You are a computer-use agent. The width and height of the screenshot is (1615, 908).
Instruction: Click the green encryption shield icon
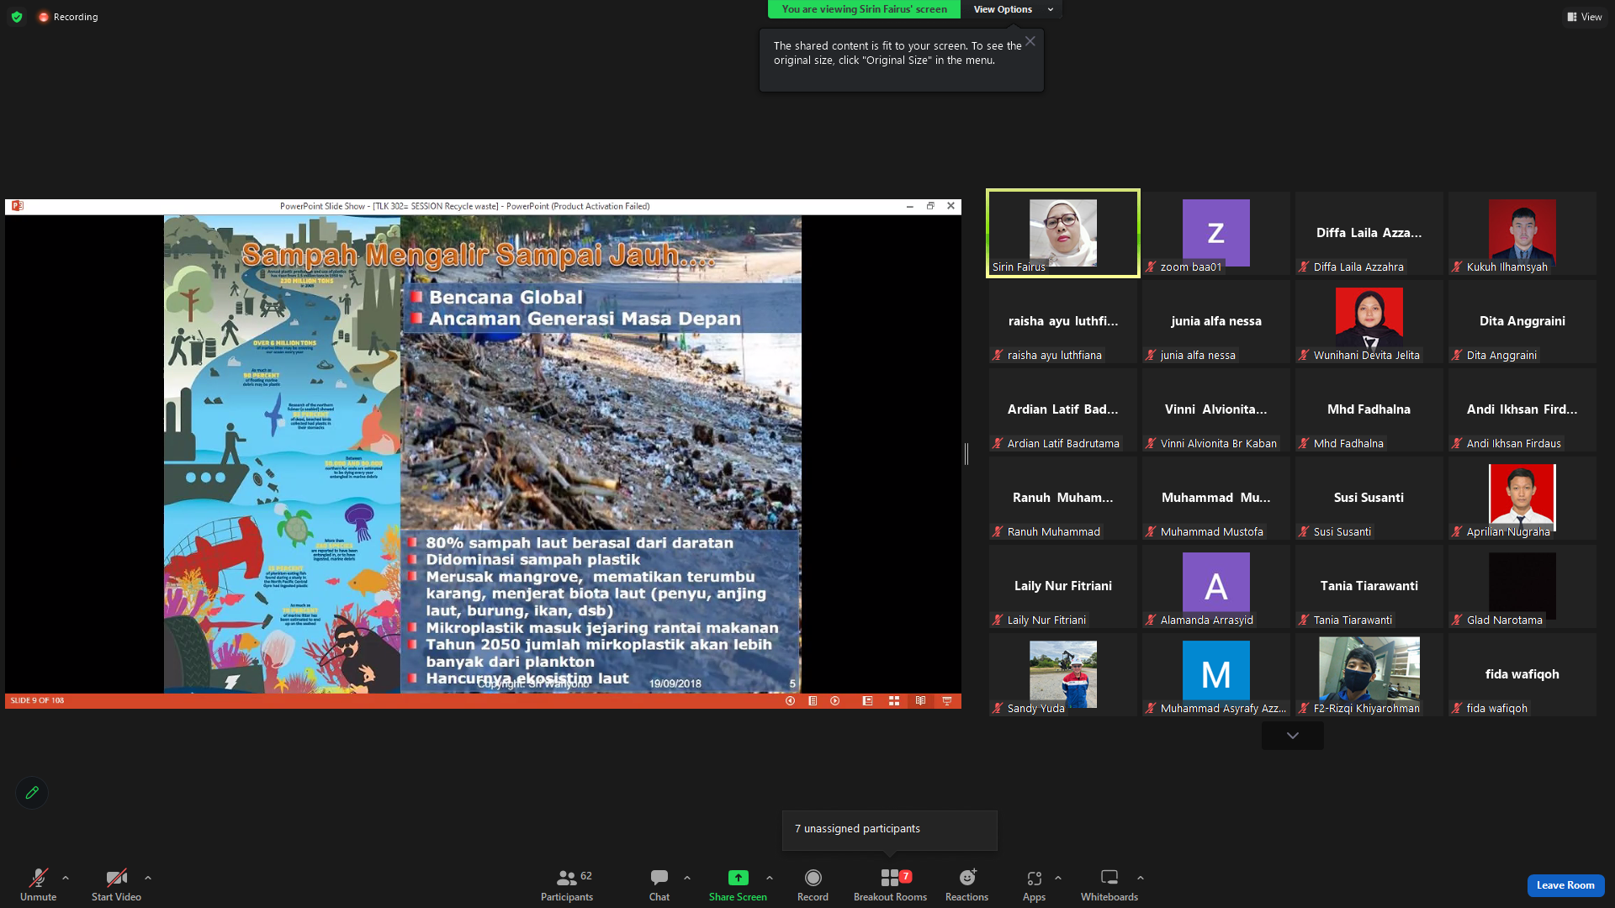pyautogui.click(x=17, y=17)
